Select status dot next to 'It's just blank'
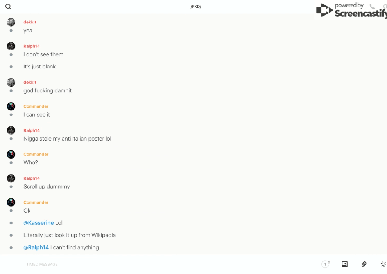Screen dimensions: 387x274 click(11, 67)
